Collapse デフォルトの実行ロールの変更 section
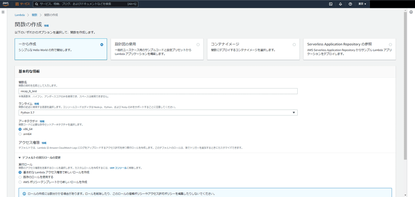415x197 pixels. coord(40,158)
